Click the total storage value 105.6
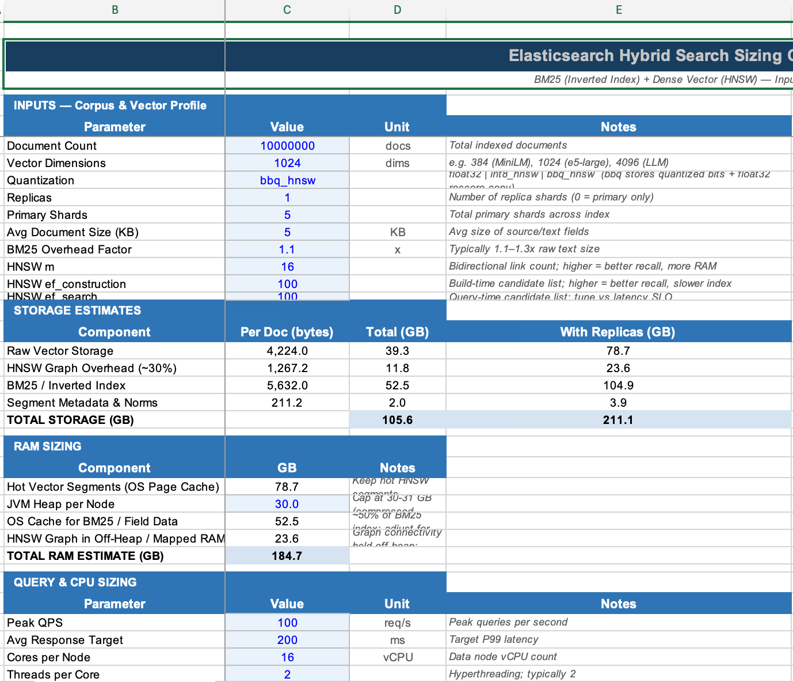This screenshot has height=682, width=793. click(x=398, y=420)
